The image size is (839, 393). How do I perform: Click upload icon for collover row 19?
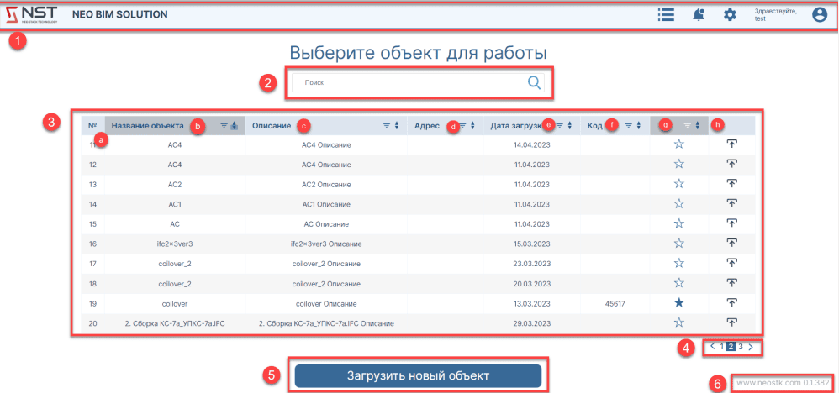[731, 302]
